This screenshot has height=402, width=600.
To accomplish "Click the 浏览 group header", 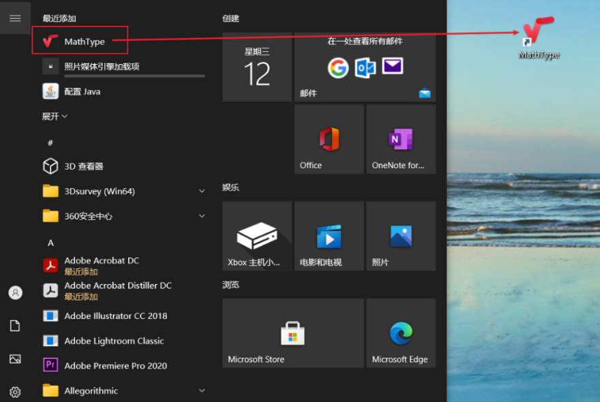I will 230,285.
